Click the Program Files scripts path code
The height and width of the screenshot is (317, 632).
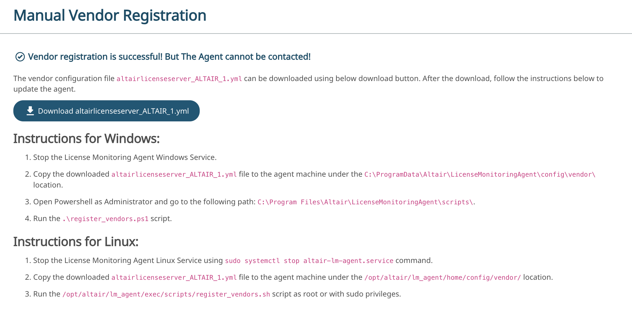[365, 202]
